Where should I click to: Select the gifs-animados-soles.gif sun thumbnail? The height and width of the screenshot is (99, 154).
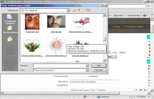pos(56,45)
